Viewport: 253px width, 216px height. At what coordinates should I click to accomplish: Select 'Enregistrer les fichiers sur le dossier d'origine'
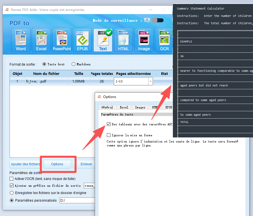tap(12, 193)
